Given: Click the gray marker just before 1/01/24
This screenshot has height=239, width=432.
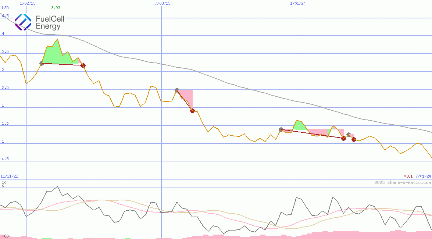Looking at the screenshot, I should [x=281, y=129].
